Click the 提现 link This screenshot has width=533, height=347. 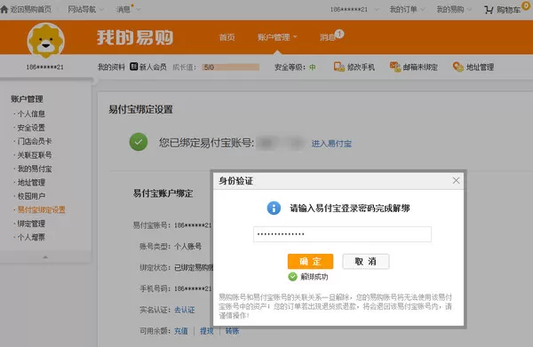coord(207,331)
